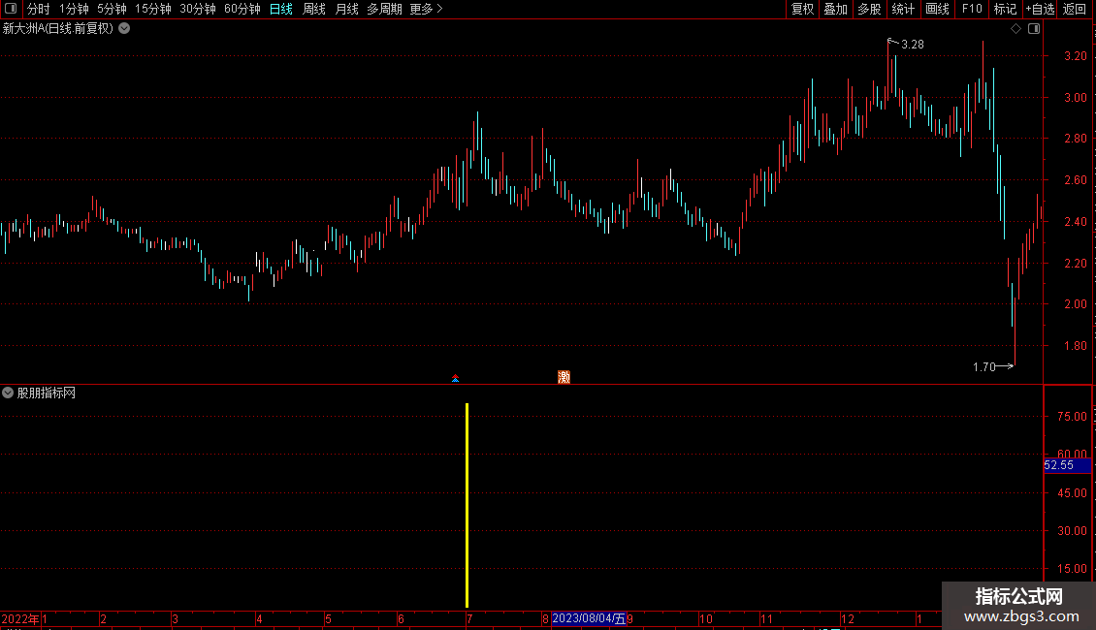This screenshot has width=1096, height=630.
Task: Click the 3.28 high price label
Action: tap(912, 44)
